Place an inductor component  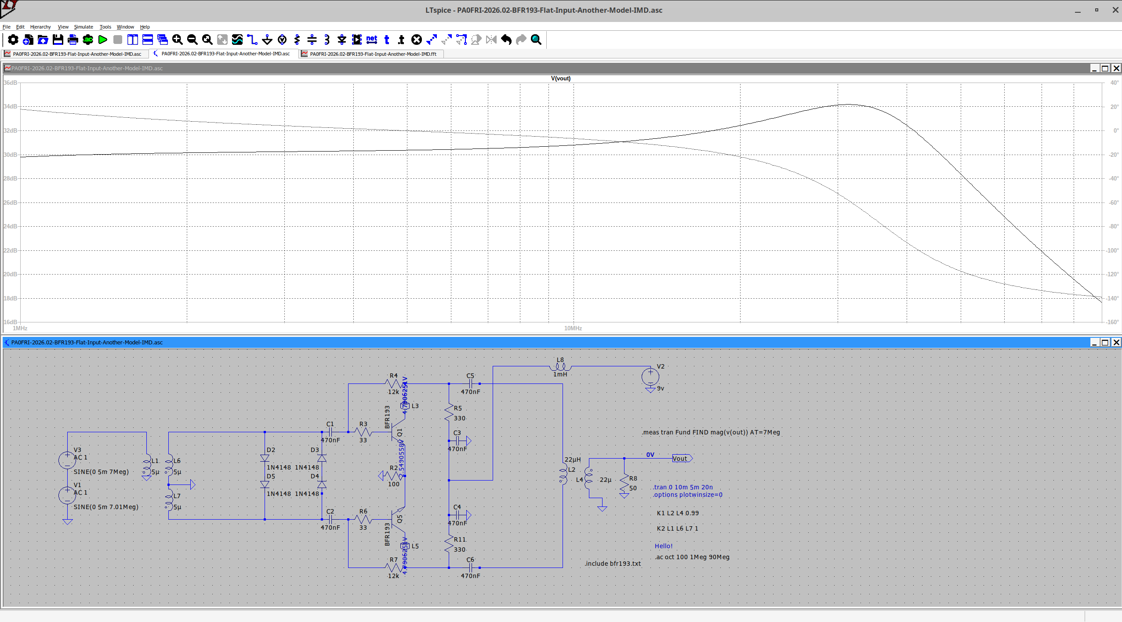tap(327, 40)
